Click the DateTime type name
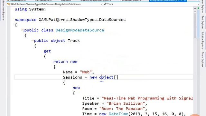 [118, 114]
